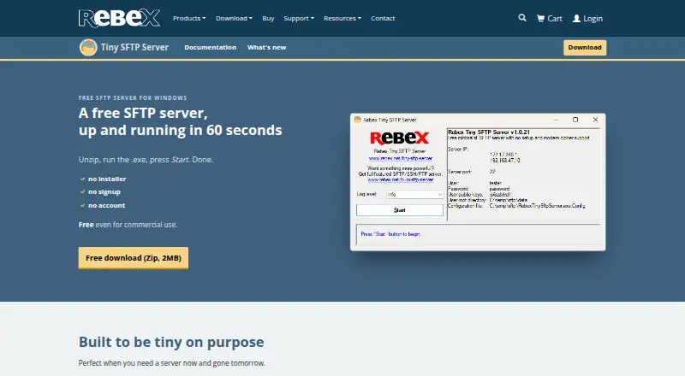Click the Tiny SFTP Server title link
This screenshot has width=685, height=376.
coord(134,48)
